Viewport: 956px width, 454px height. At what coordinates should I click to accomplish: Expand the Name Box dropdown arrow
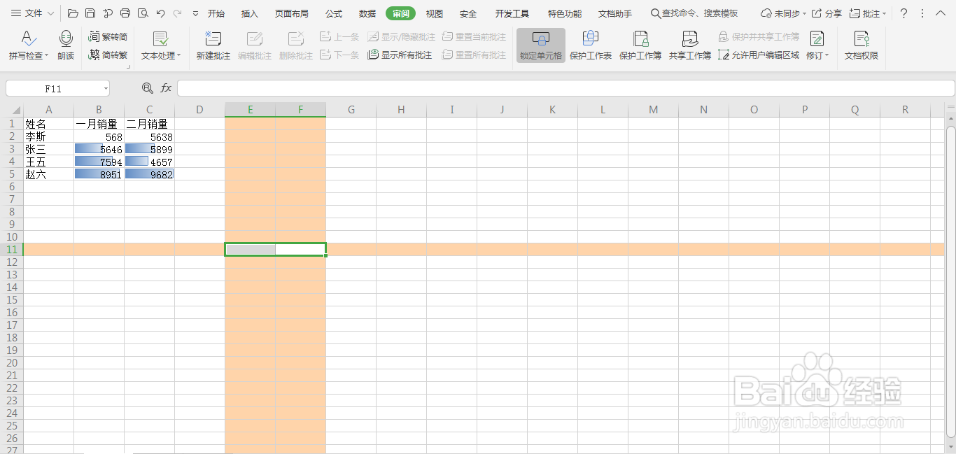pyautogui.click(x=105, y=88)
